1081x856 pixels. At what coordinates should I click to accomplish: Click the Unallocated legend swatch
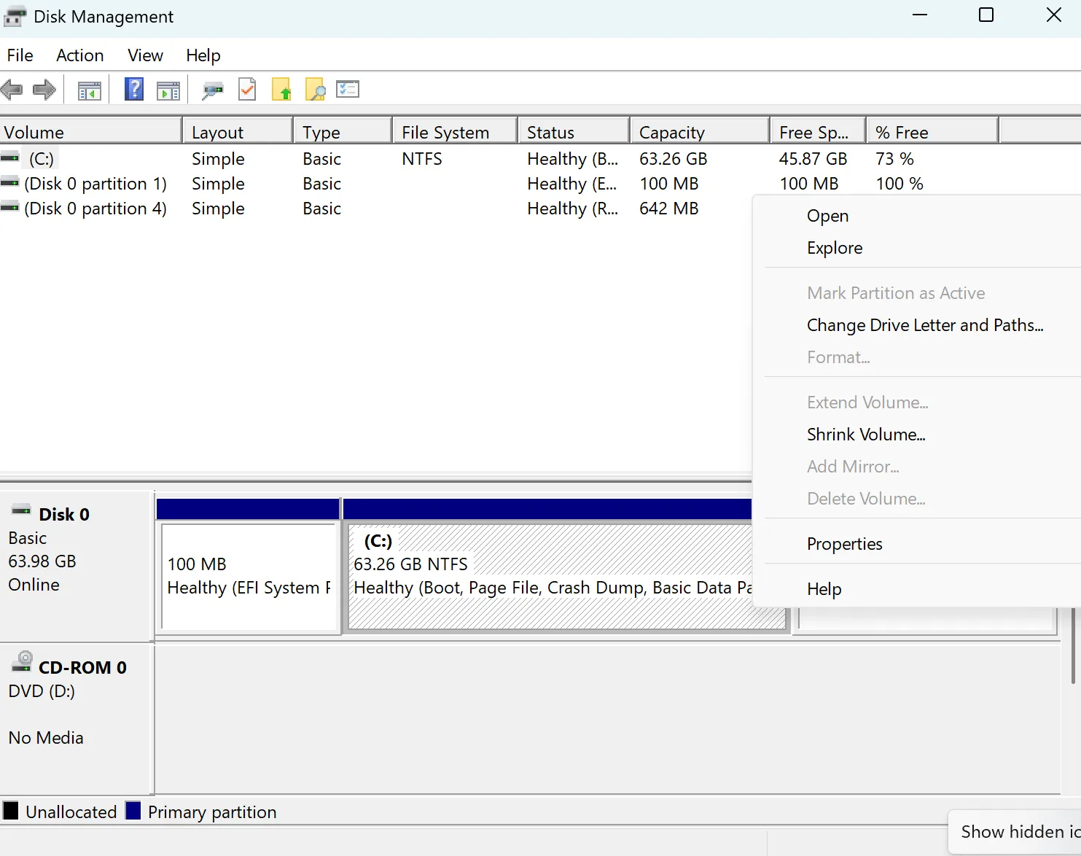click(x=11, y=811)
